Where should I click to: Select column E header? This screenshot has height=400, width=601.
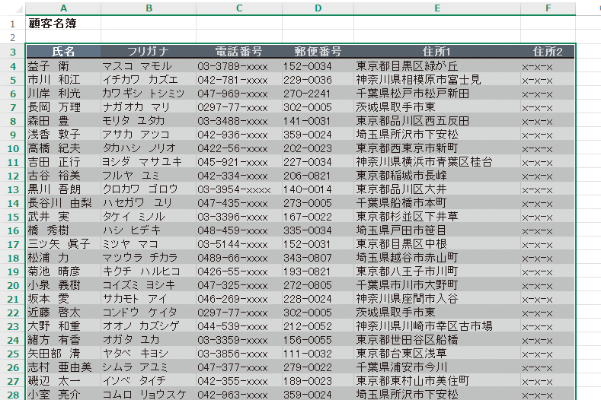tap(437, 8)
